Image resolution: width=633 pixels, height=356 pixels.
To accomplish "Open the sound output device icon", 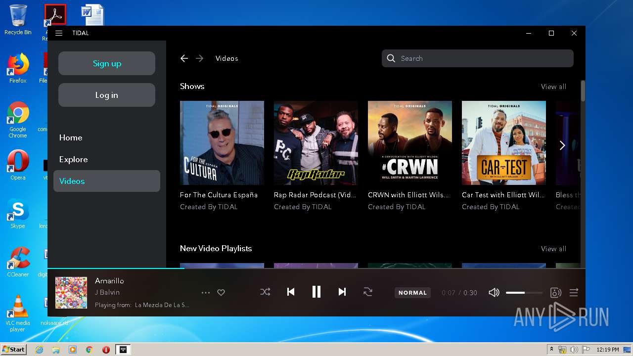I will (556, 293).
